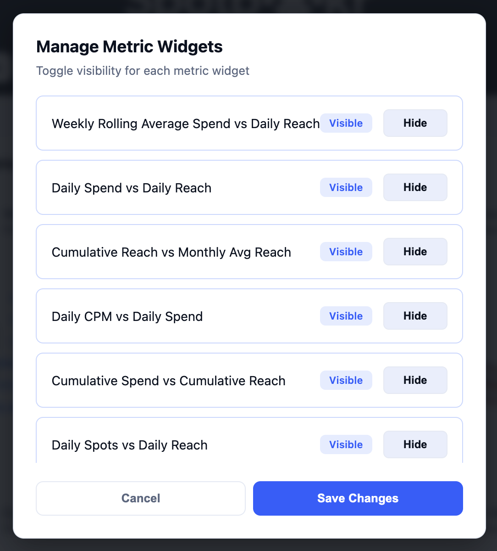This screenshot has width=497, height=551.
Task: Hide the Daily Spots vs Daily Reach widget
Action: [415, 444]
